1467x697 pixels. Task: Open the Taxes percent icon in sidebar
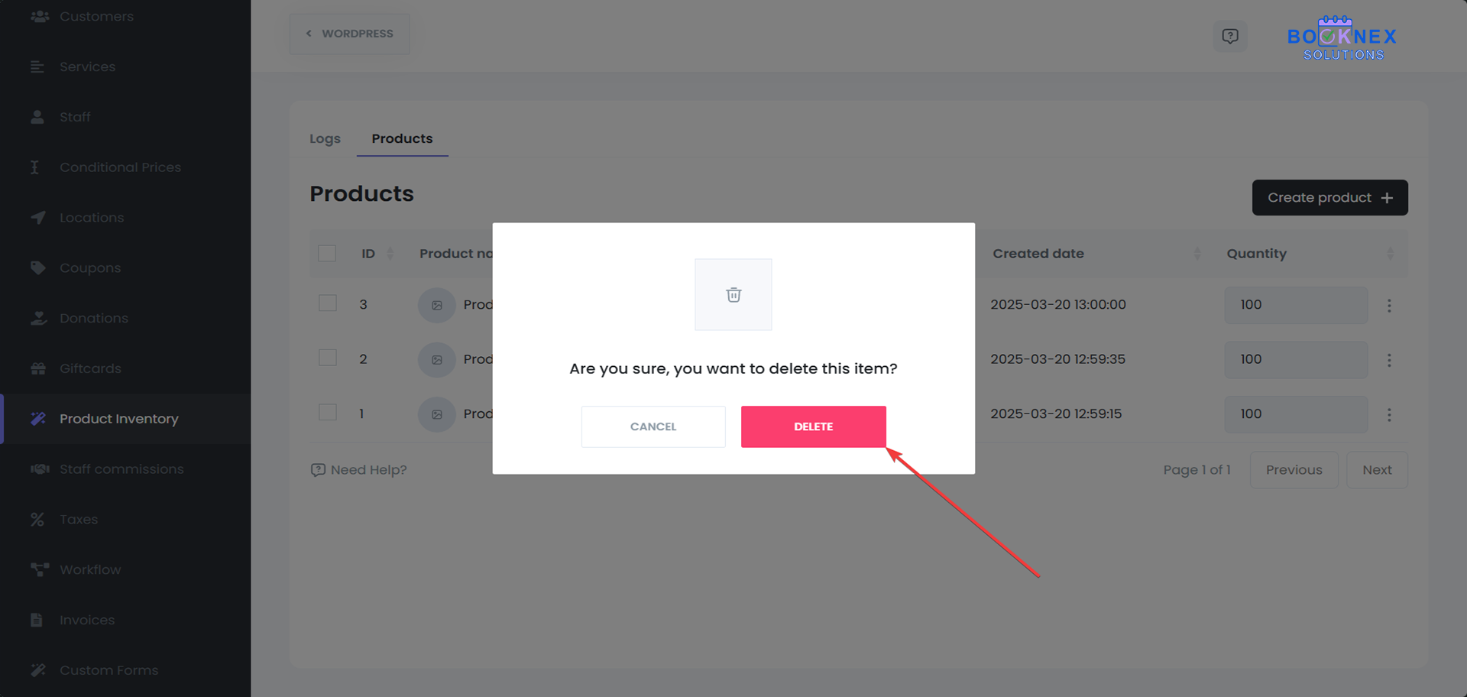click(x=37, y=520)
